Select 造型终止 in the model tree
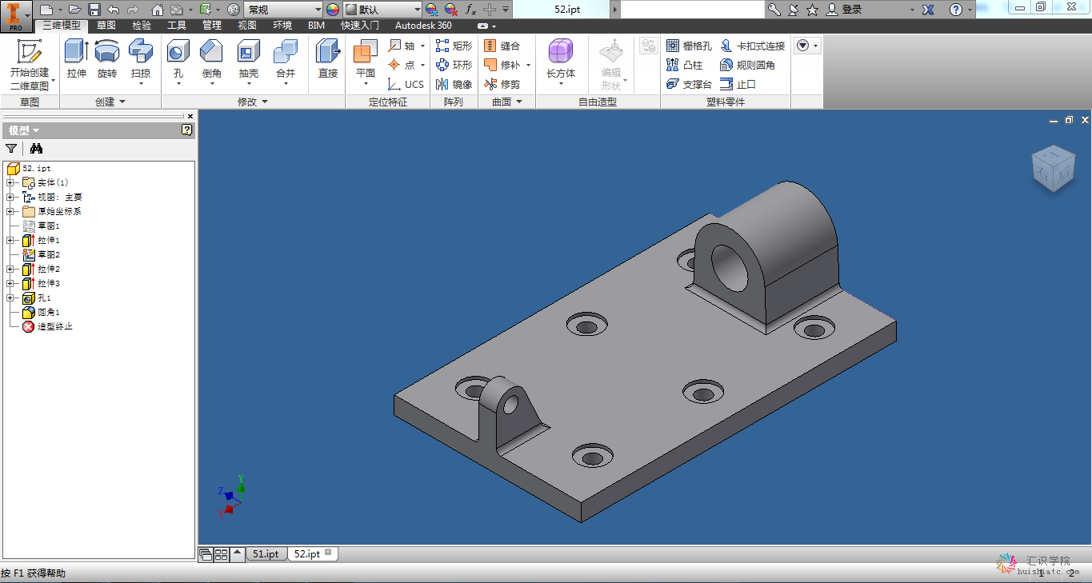Image resolution: width=1092 pixels, height=583 pixels. tap(55, 326)
